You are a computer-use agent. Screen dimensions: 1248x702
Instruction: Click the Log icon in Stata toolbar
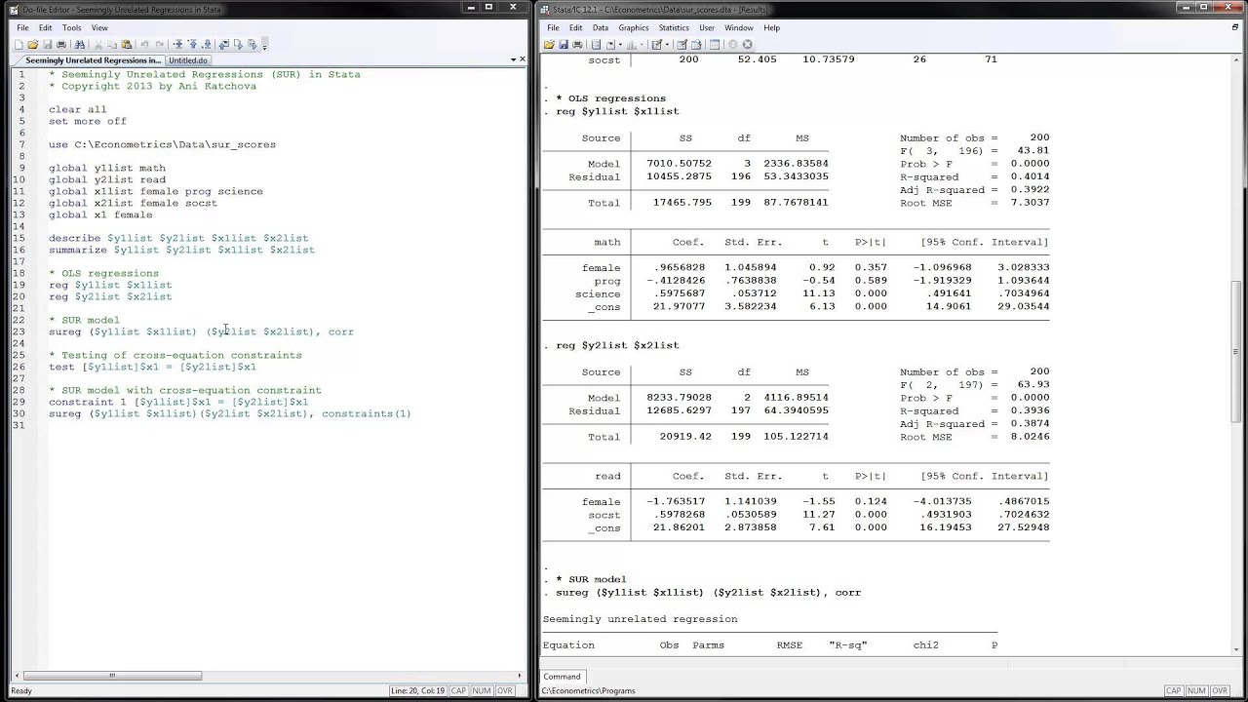(596, 44)
